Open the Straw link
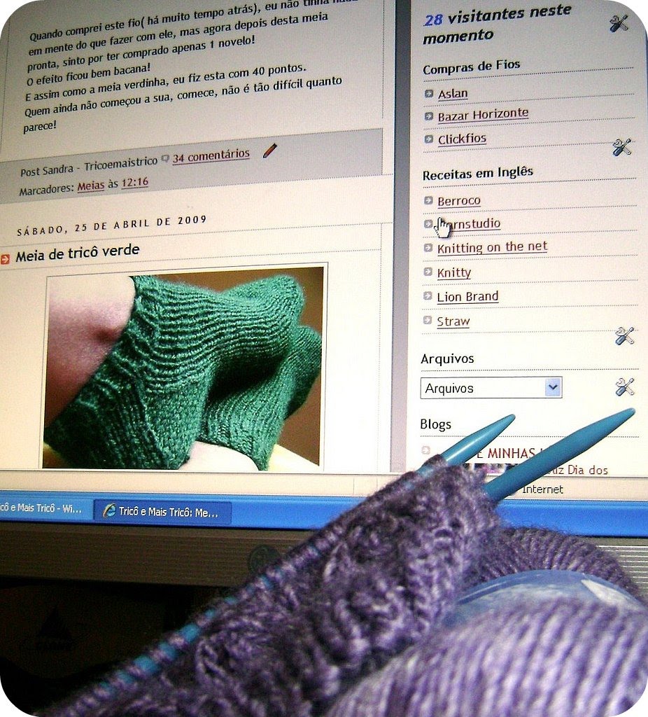This screenshot has width=648, height=717. (x=453, y=321)
